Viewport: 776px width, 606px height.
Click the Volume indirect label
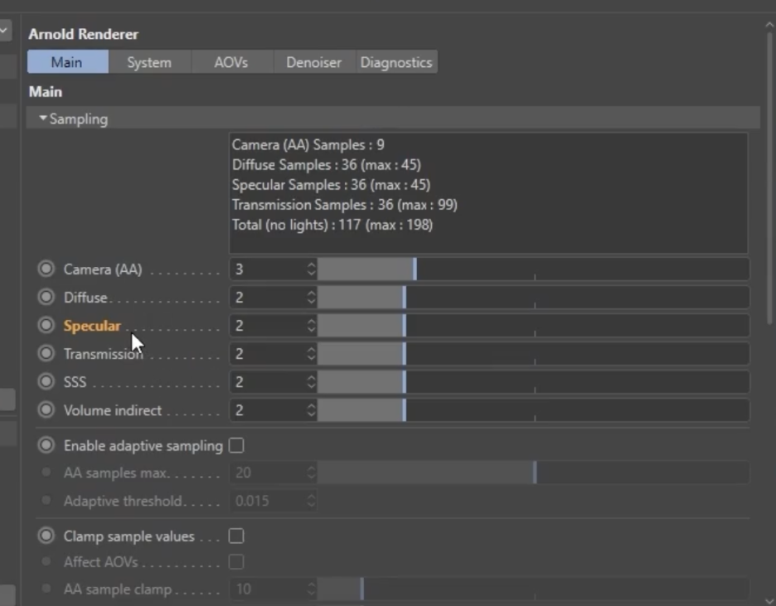point(113,410)
